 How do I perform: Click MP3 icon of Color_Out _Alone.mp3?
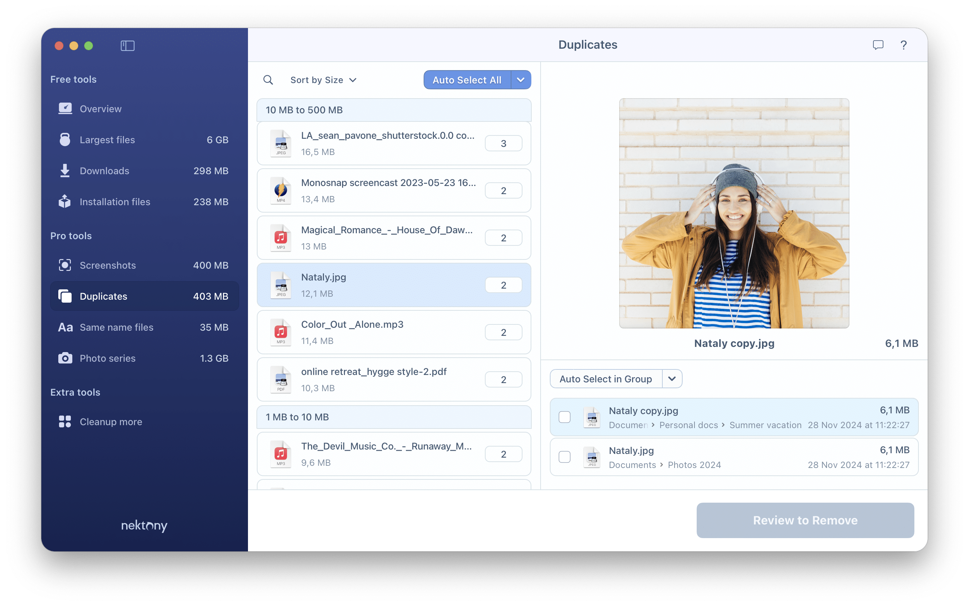coord(281,333)
